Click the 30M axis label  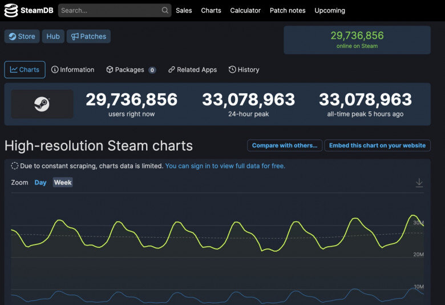point(418,223)
